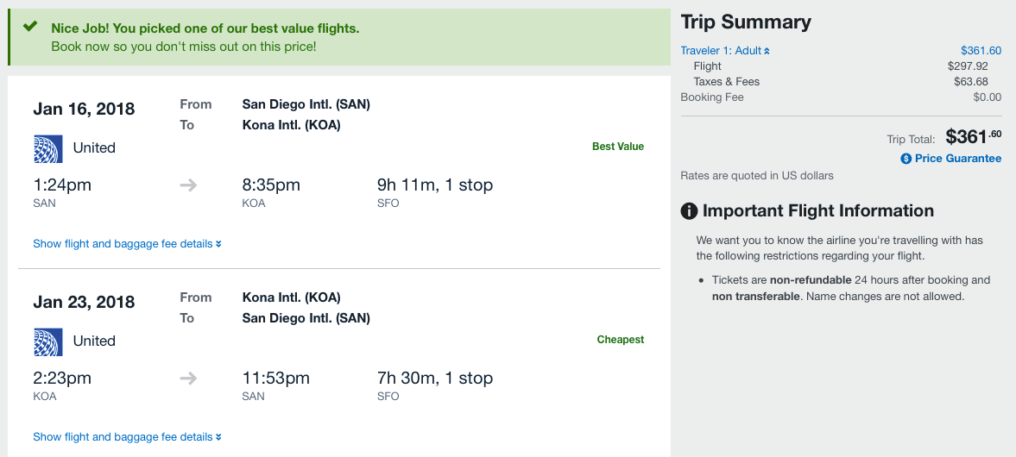Open the Price Guarantee link
Screen dimensions: 1016x457
point(957,159)
